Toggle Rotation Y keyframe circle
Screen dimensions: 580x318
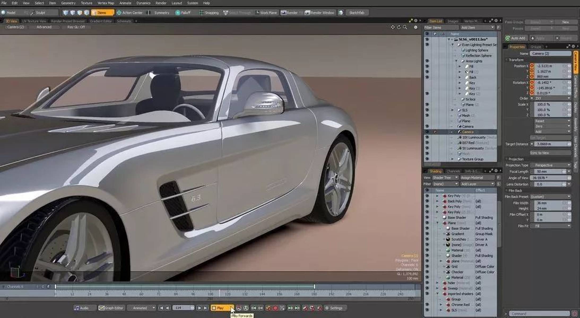(532, 88)
